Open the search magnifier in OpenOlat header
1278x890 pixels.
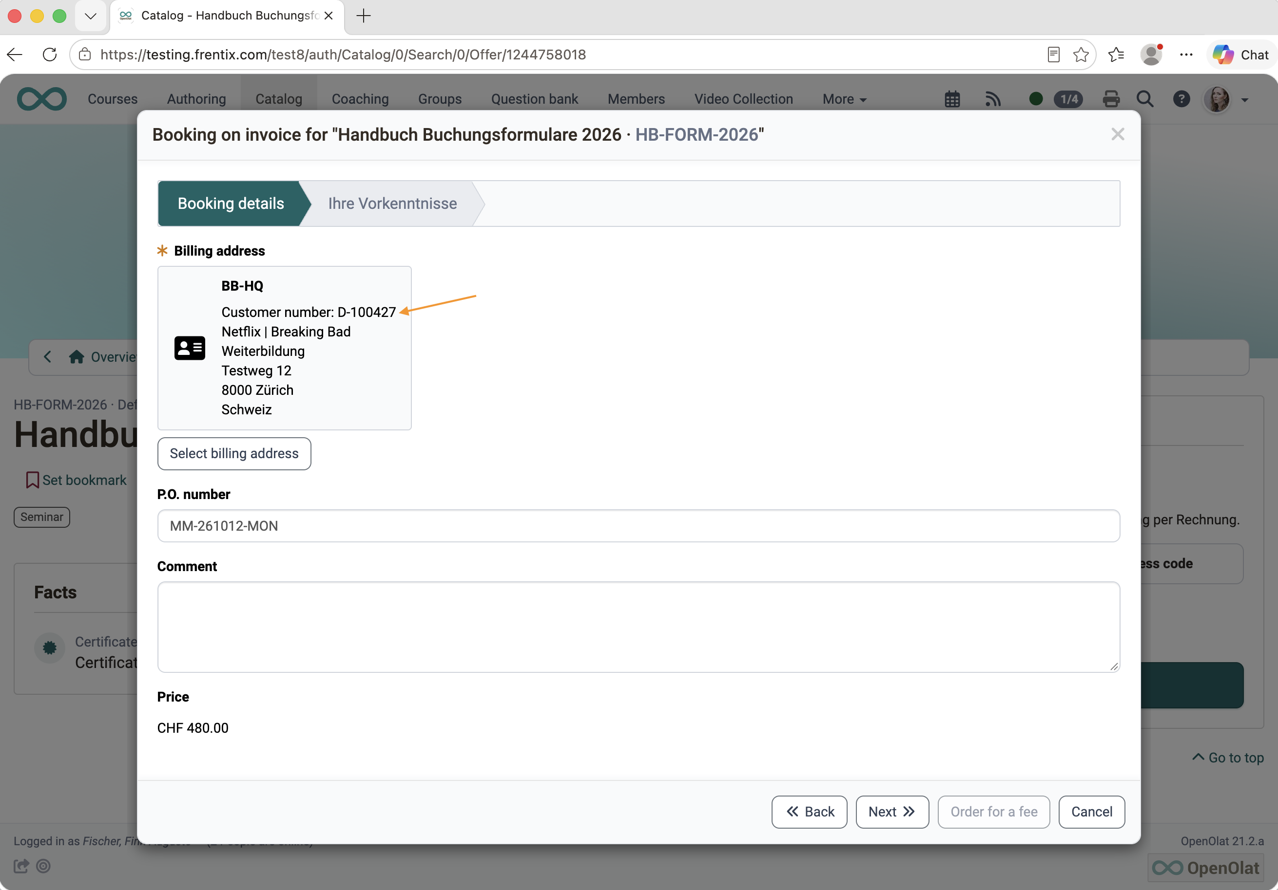1144,99
